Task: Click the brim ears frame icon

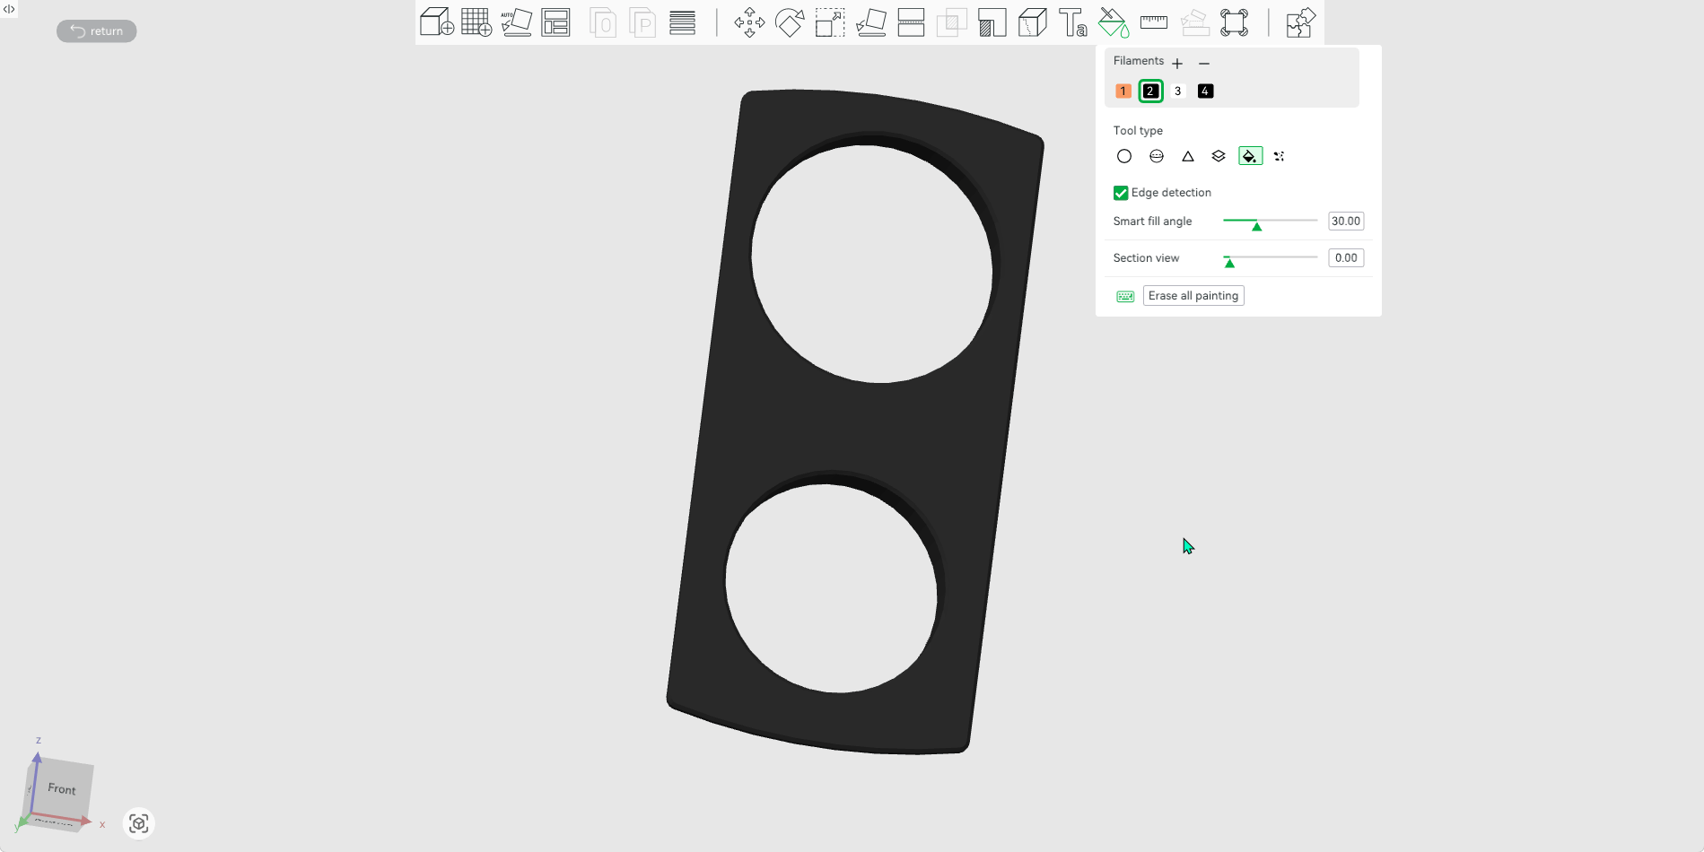Action: [1235, 22]
